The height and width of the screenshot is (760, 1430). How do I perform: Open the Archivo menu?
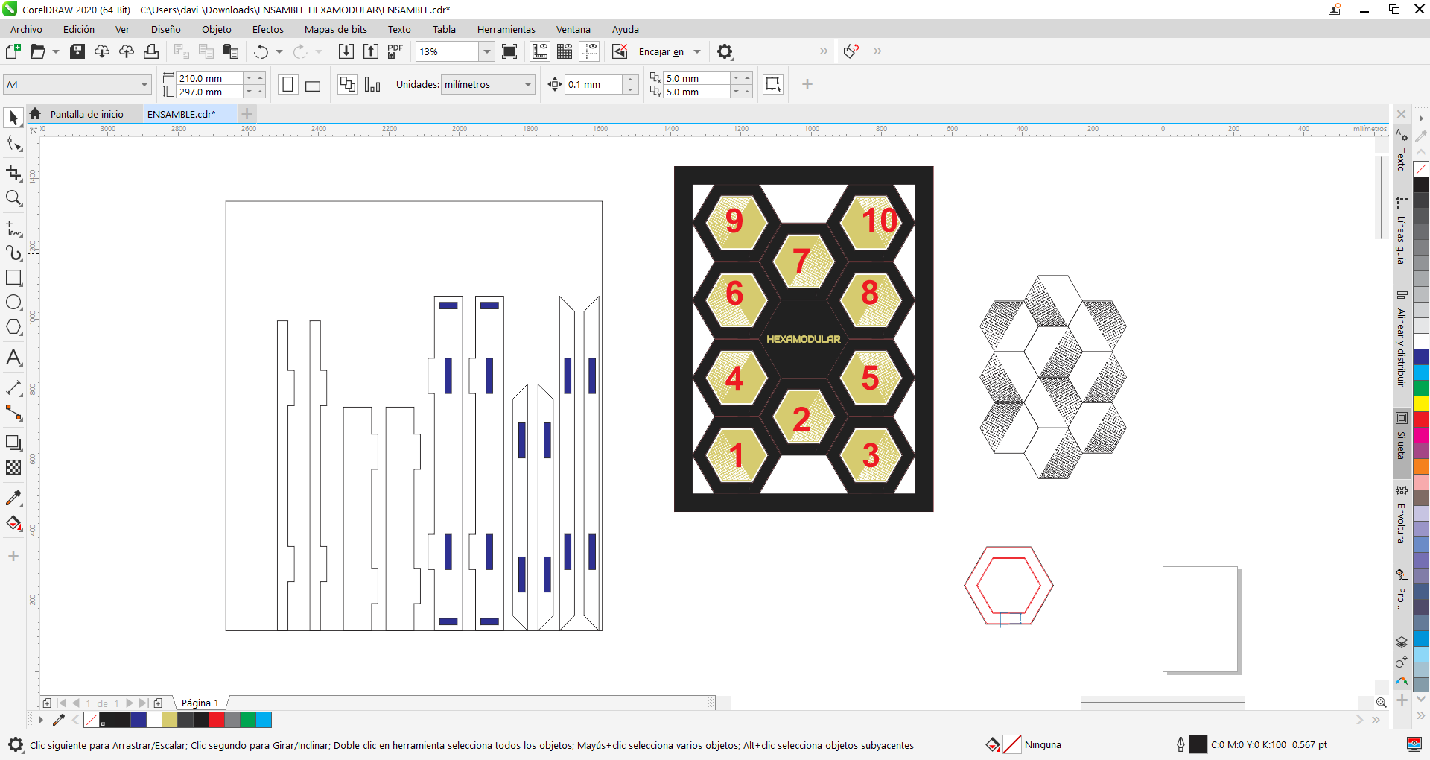26,29
